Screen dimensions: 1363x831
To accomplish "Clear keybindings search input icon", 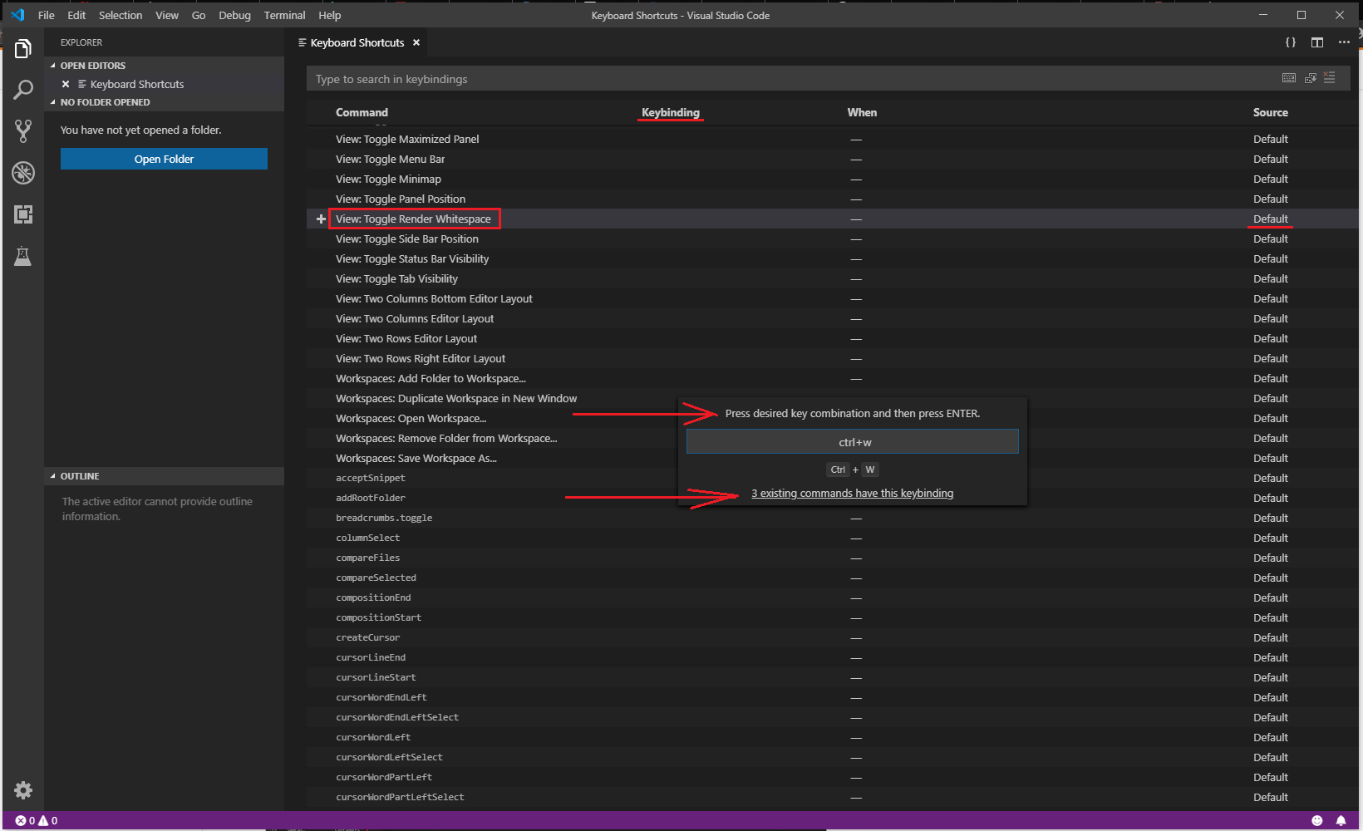I will (x=1330, y=78).
